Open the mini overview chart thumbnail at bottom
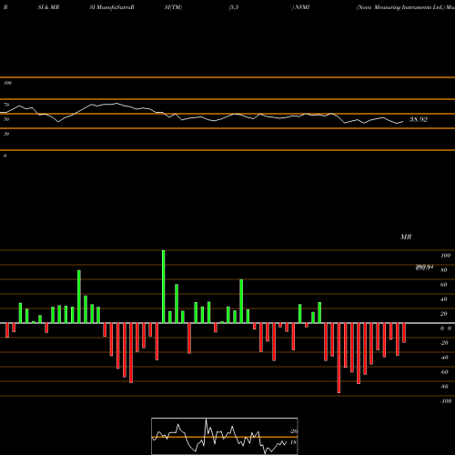Image resolution: width=455 pixels, height=455 pixels. [225, 436]
